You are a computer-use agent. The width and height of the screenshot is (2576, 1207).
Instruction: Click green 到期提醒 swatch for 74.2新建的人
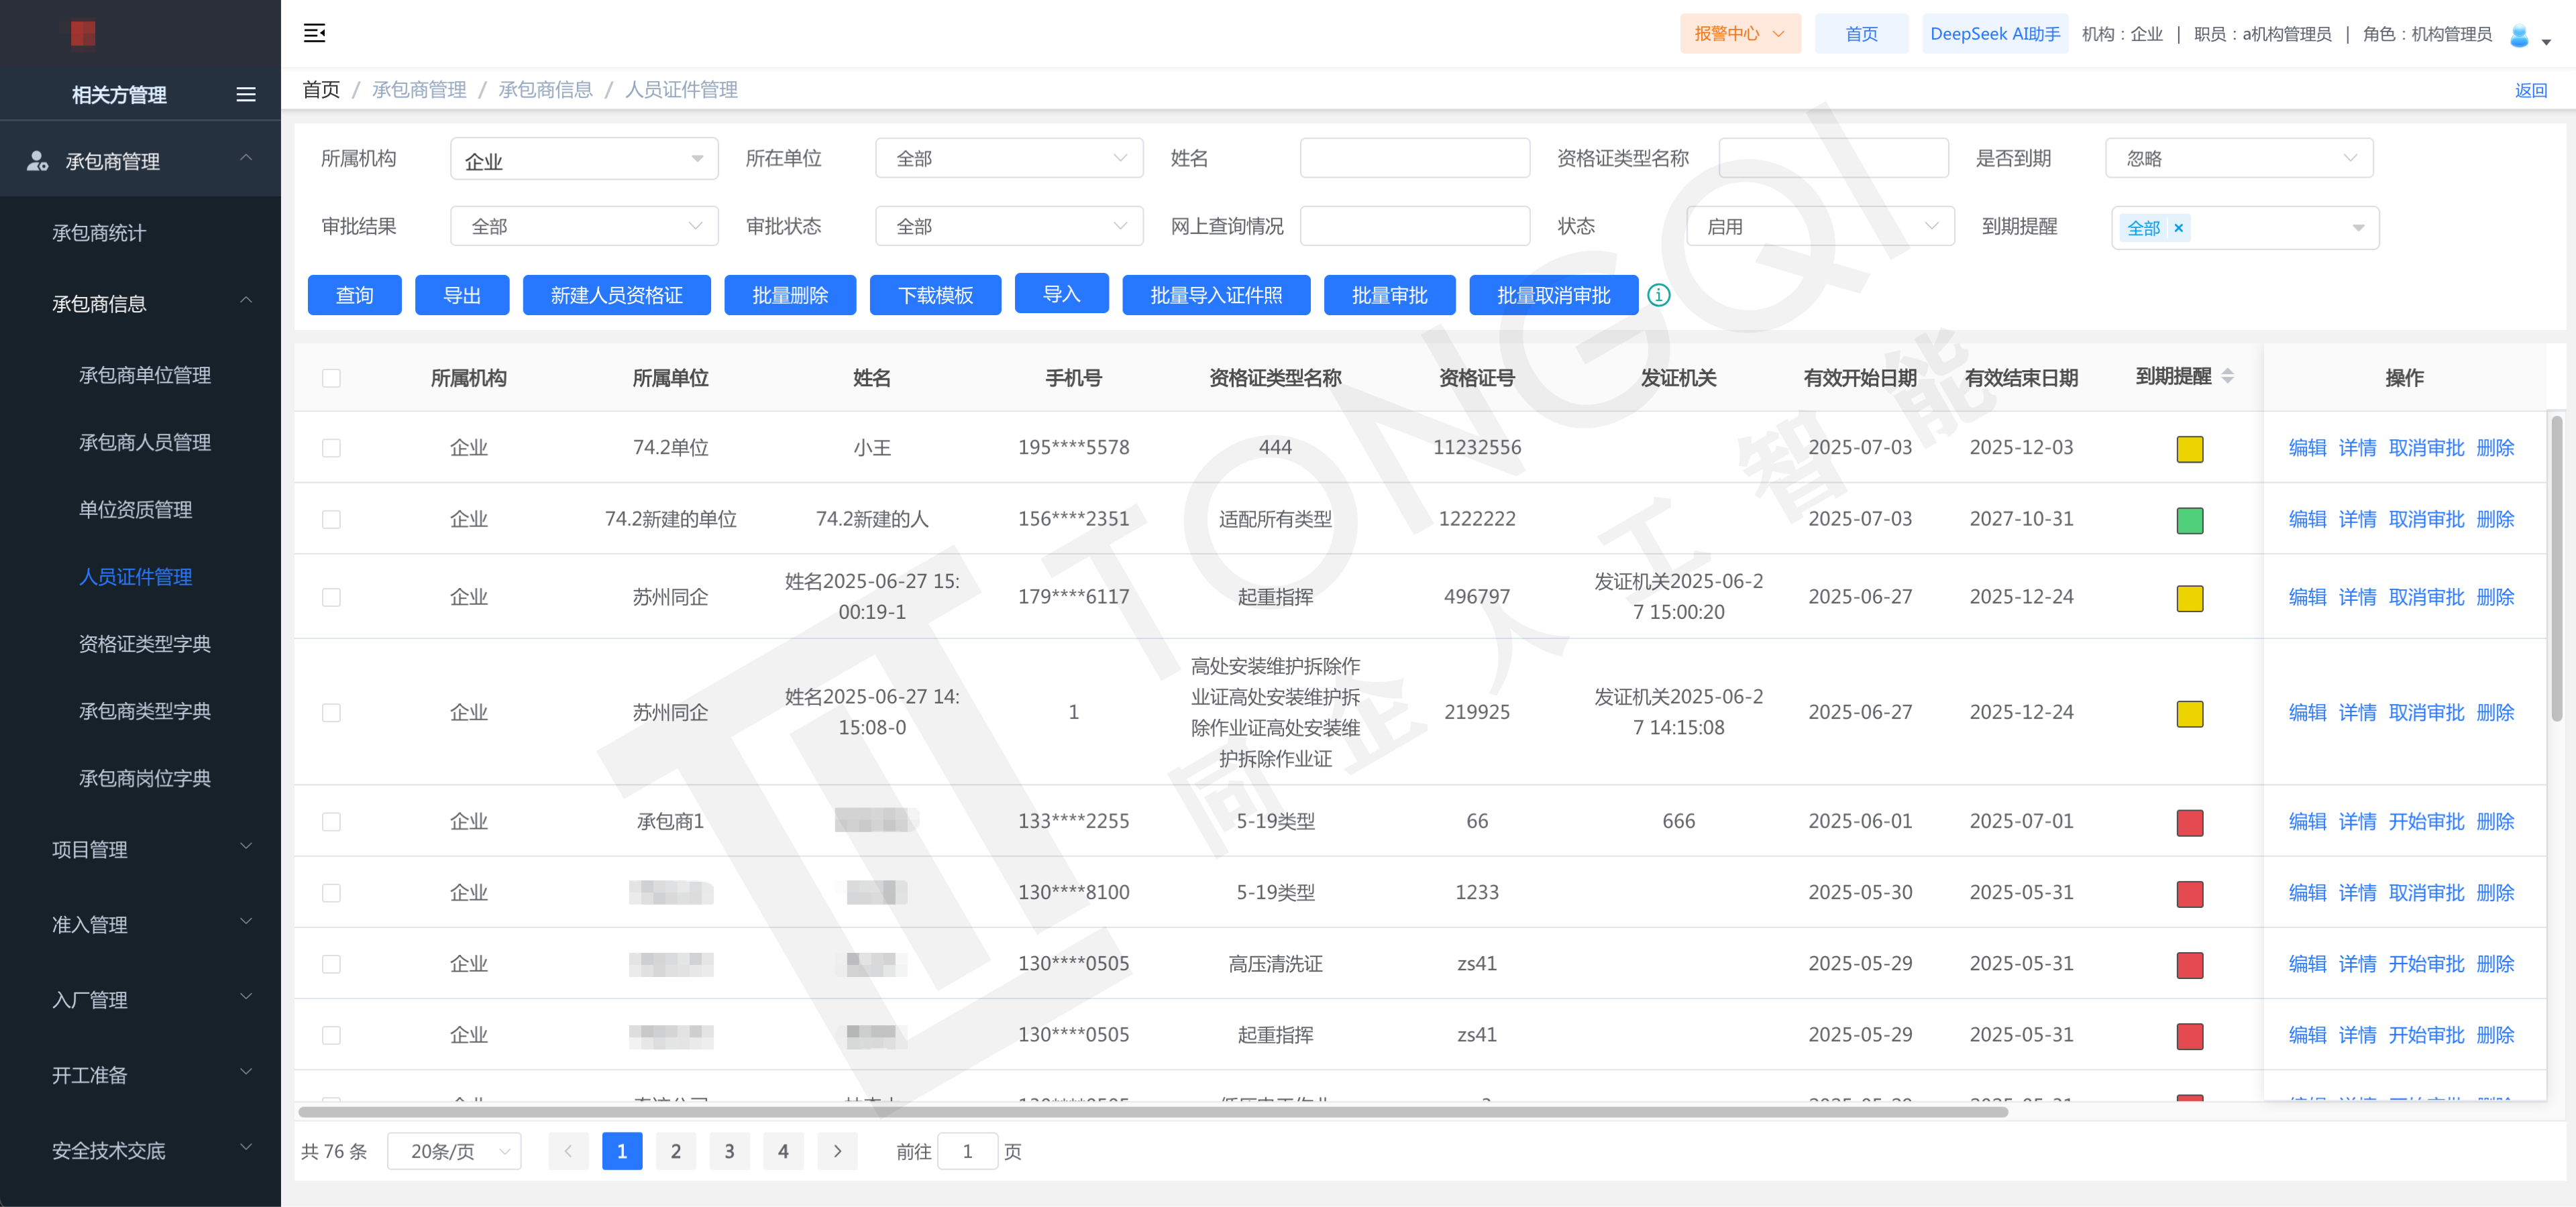[x=2190, y=520]
